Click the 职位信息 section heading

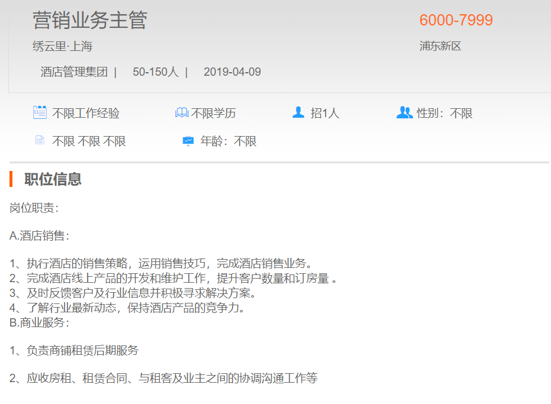point(53,179)
